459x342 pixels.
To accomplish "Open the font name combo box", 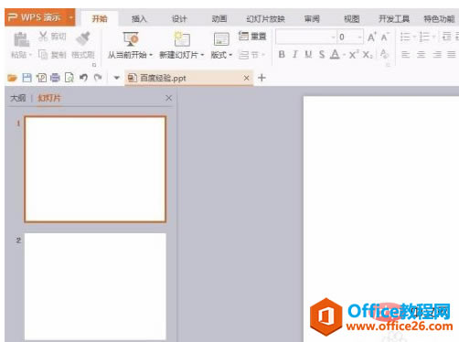I will [x=306, y=37].
